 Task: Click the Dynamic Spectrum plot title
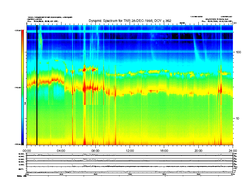click(130, 21)
